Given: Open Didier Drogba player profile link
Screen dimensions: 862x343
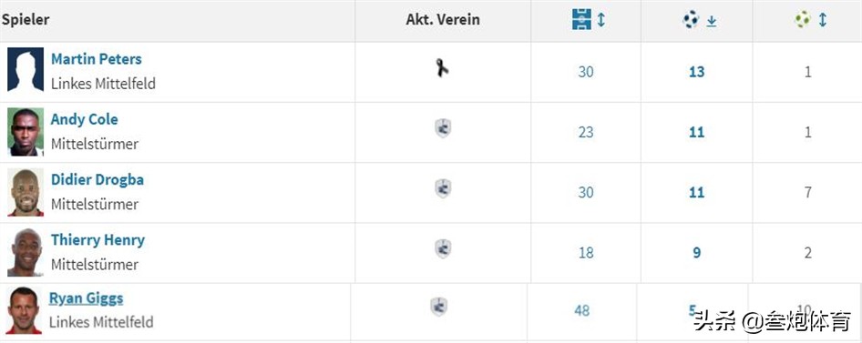Looking at the screenshot, I should tap(97, 179).
